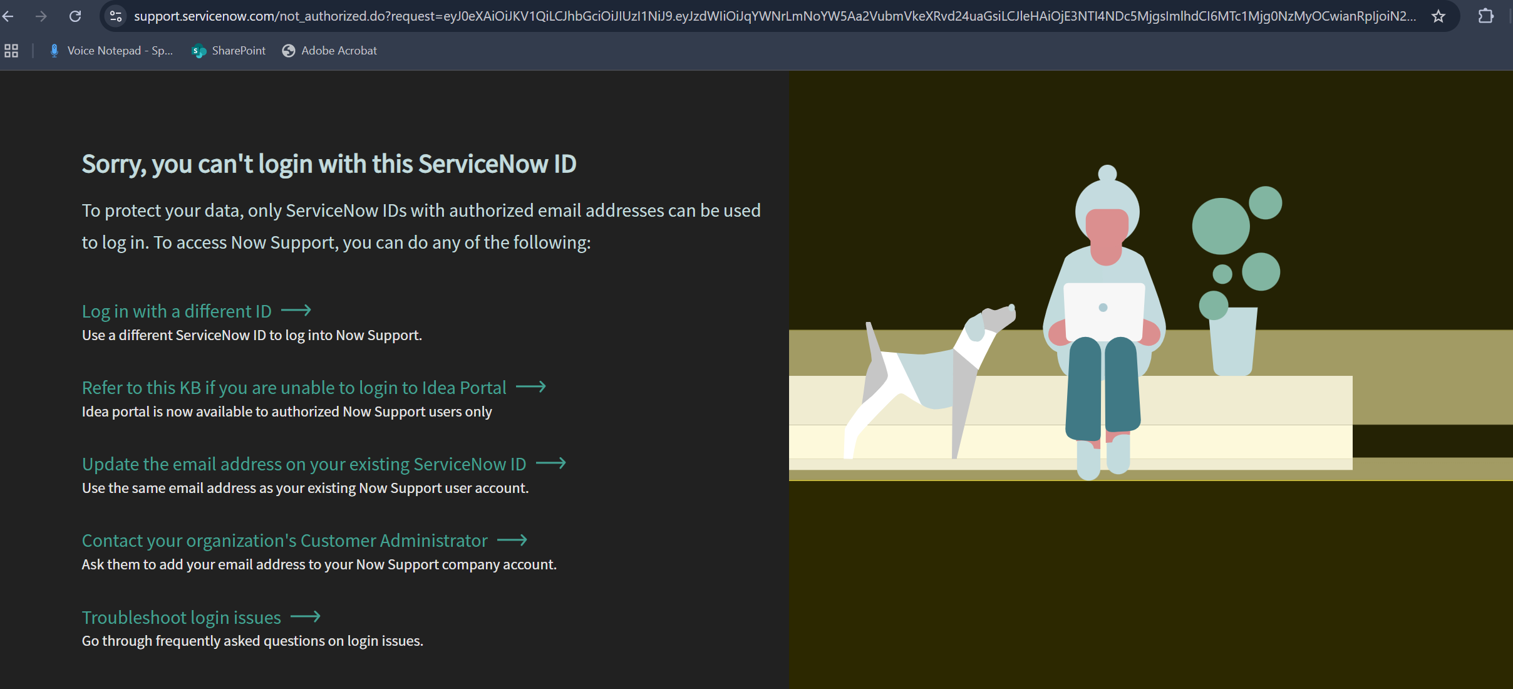The width and height of the screenshot is (1513, 689).
Task: Click the arrow next to Troubleshoot login issues
Action: click(306, 617)
